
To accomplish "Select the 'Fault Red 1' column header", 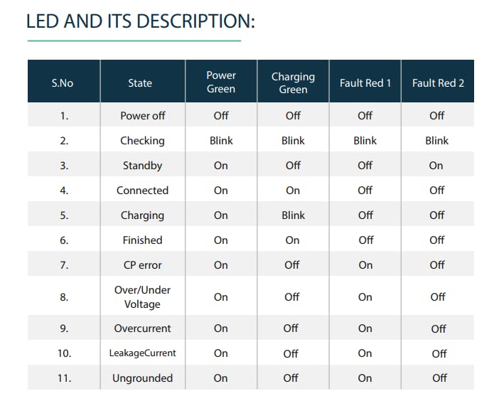I will [365, 83].
